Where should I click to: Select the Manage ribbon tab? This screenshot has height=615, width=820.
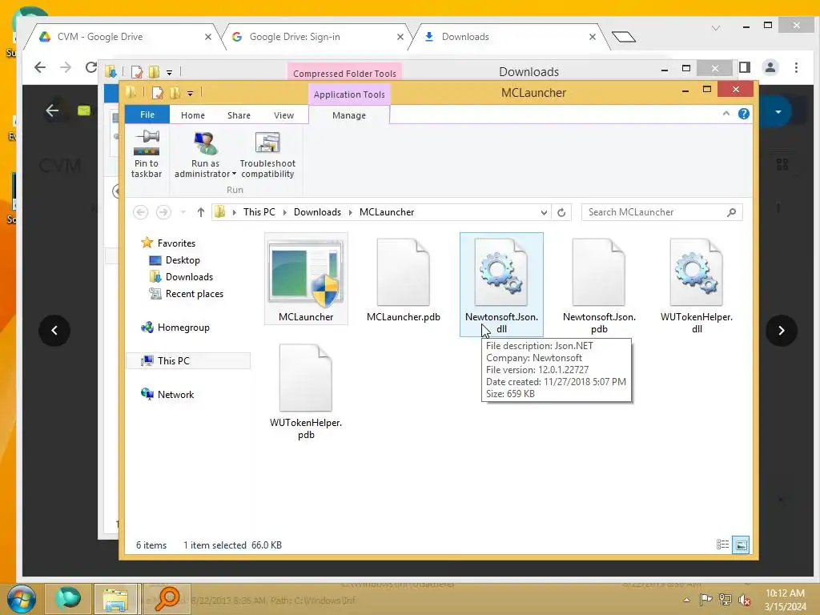[349, 115]
